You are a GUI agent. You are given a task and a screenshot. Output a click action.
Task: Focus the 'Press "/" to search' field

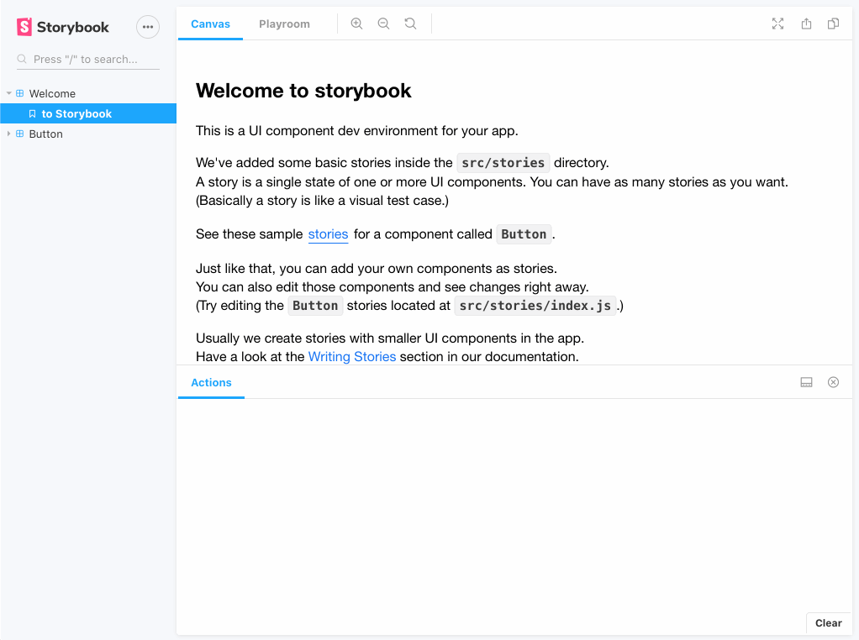pos(88,59)
